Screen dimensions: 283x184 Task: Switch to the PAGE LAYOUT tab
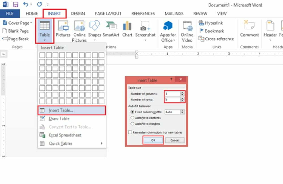pyautogui.click(x=108, y=13)
